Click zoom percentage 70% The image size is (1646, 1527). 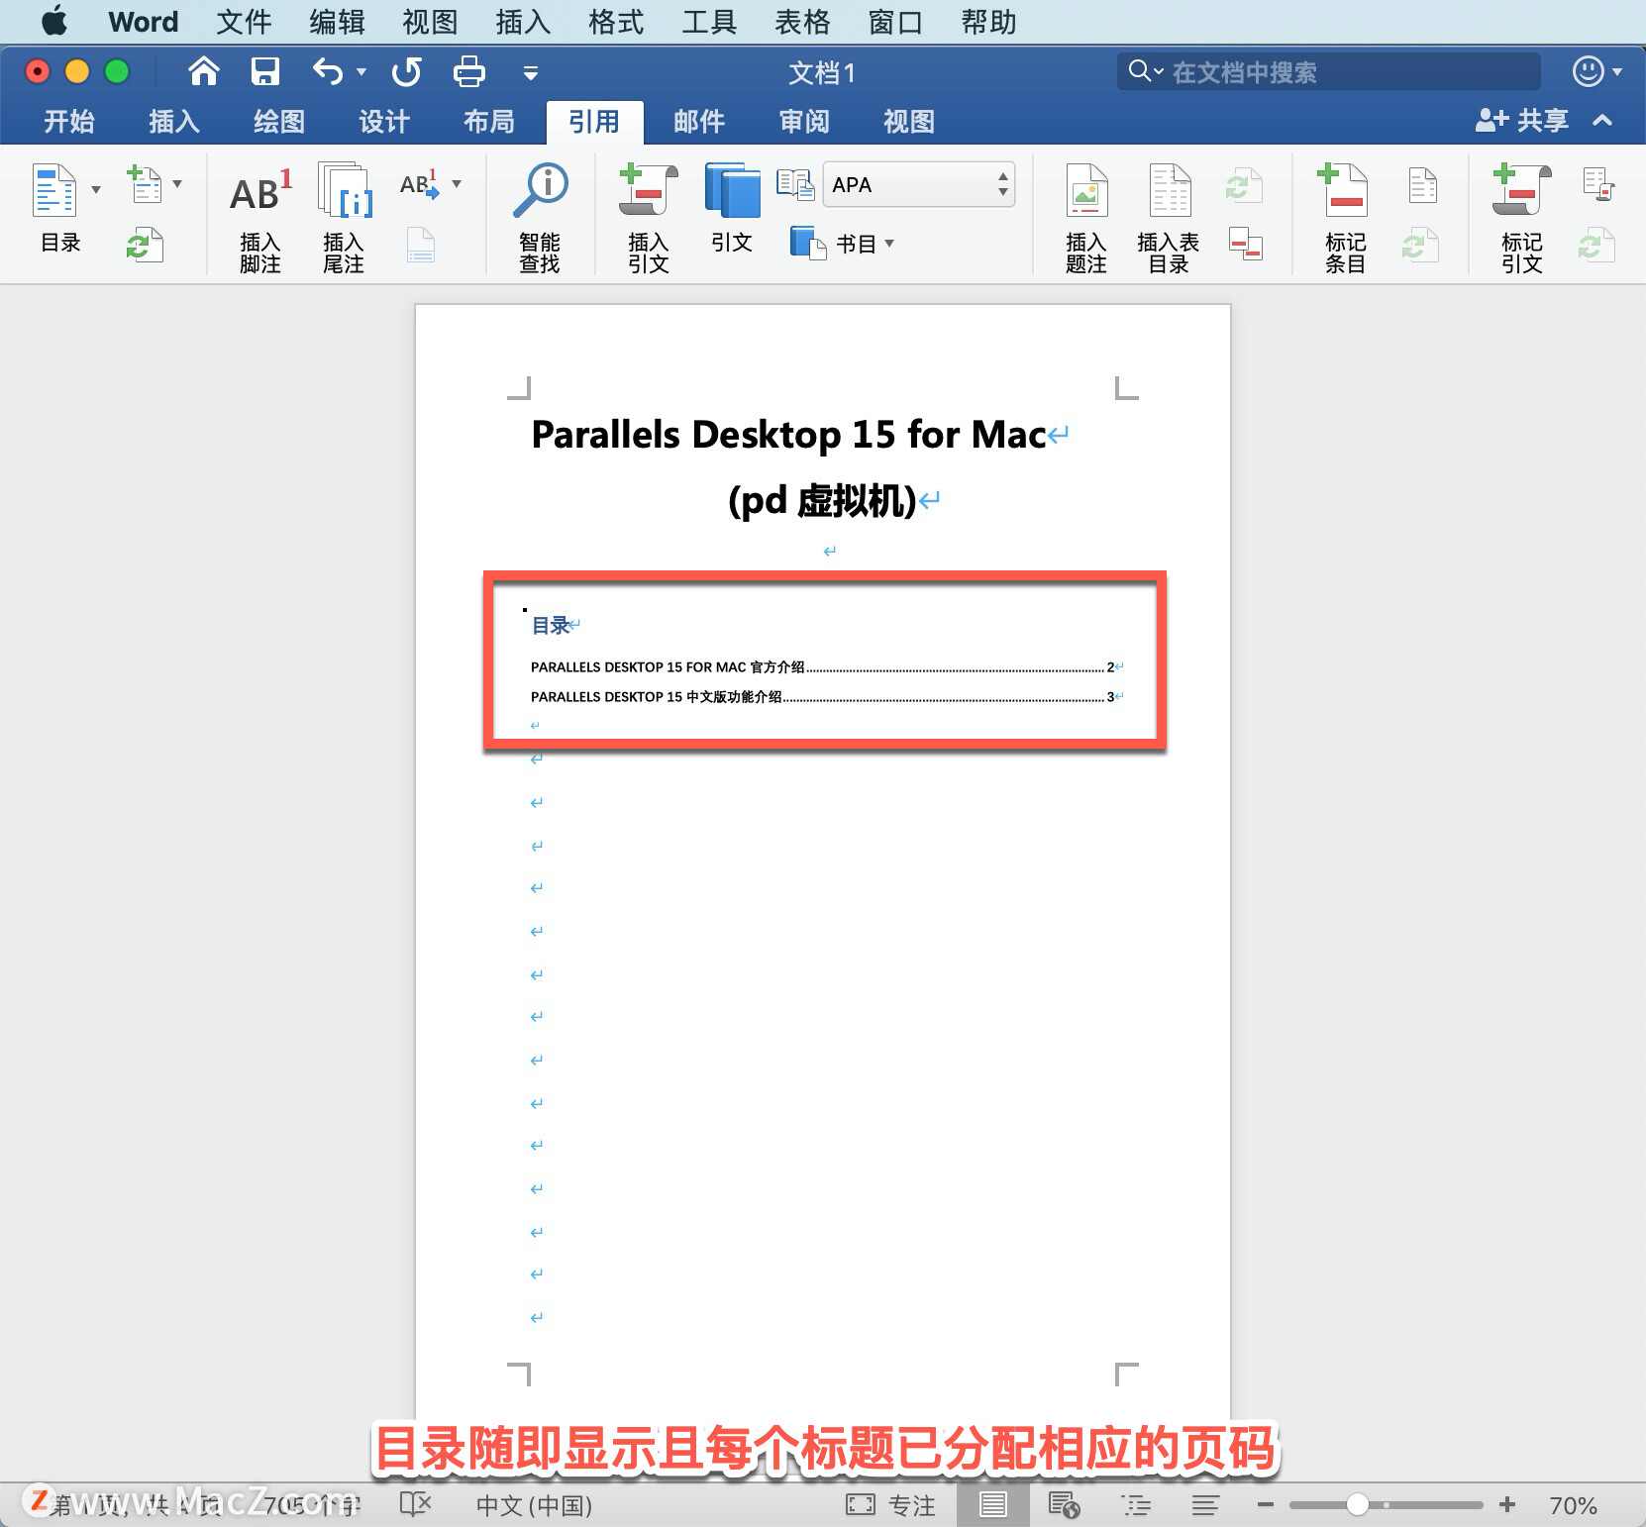point(1573,1505)
